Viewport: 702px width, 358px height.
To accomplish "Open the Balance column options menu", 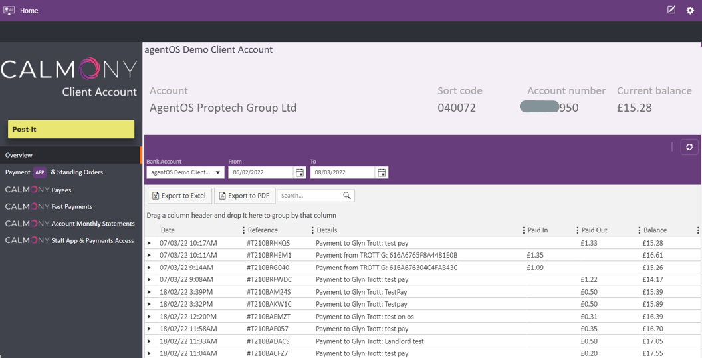I will (697, 230).
